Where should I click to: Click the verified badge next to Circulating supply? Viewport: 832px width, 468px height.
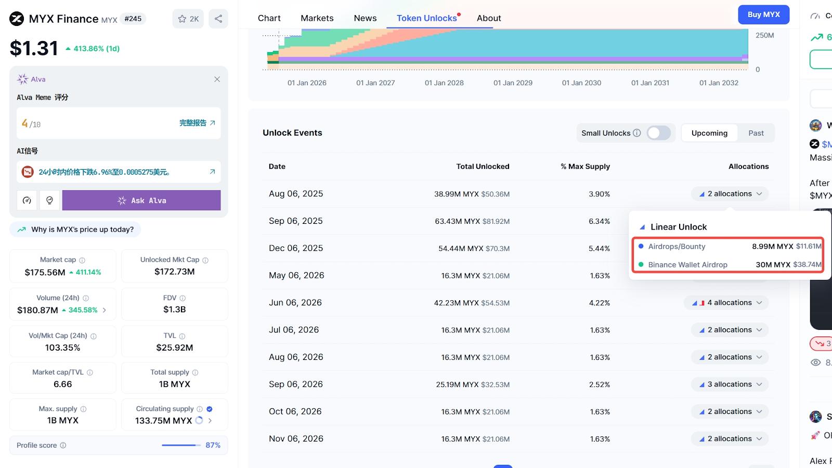click(x=210, y=409)
